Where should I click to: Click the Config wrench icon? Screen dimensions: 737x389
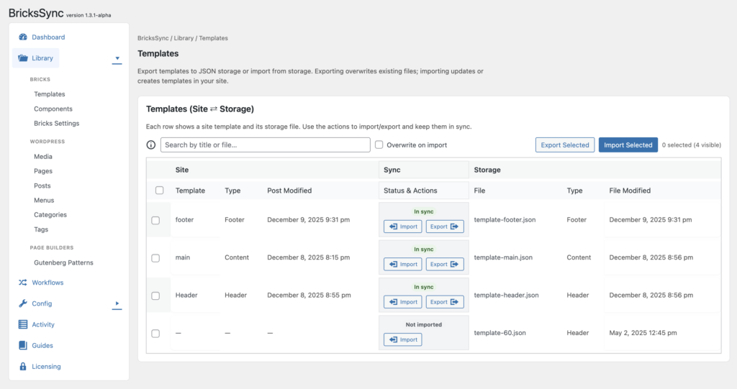pos(23,303)
